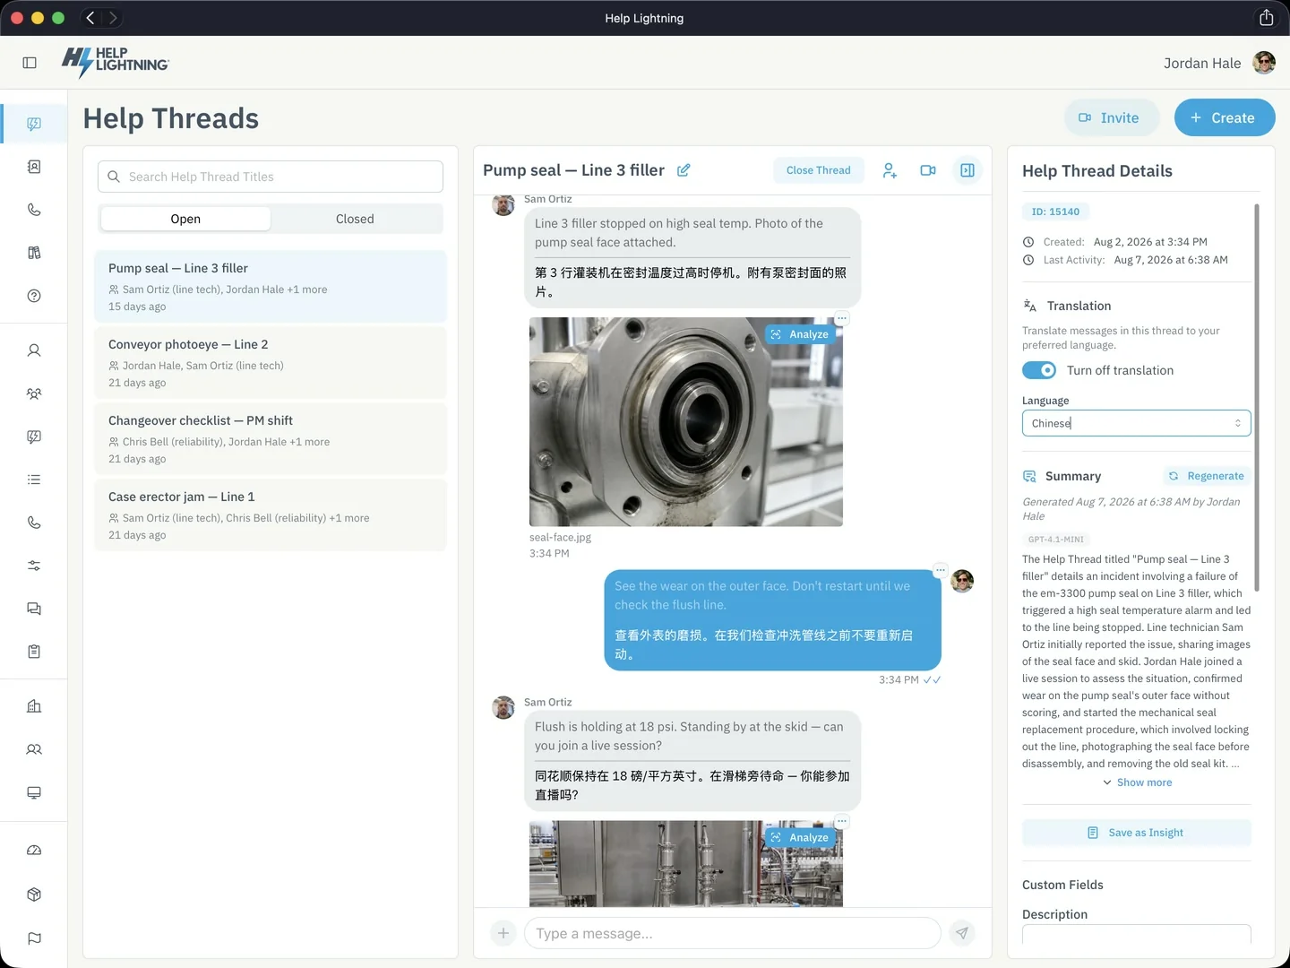
Task: Click the details panel vertical scrollbar
Action: pyautogui.click(x=1257, y=398)
